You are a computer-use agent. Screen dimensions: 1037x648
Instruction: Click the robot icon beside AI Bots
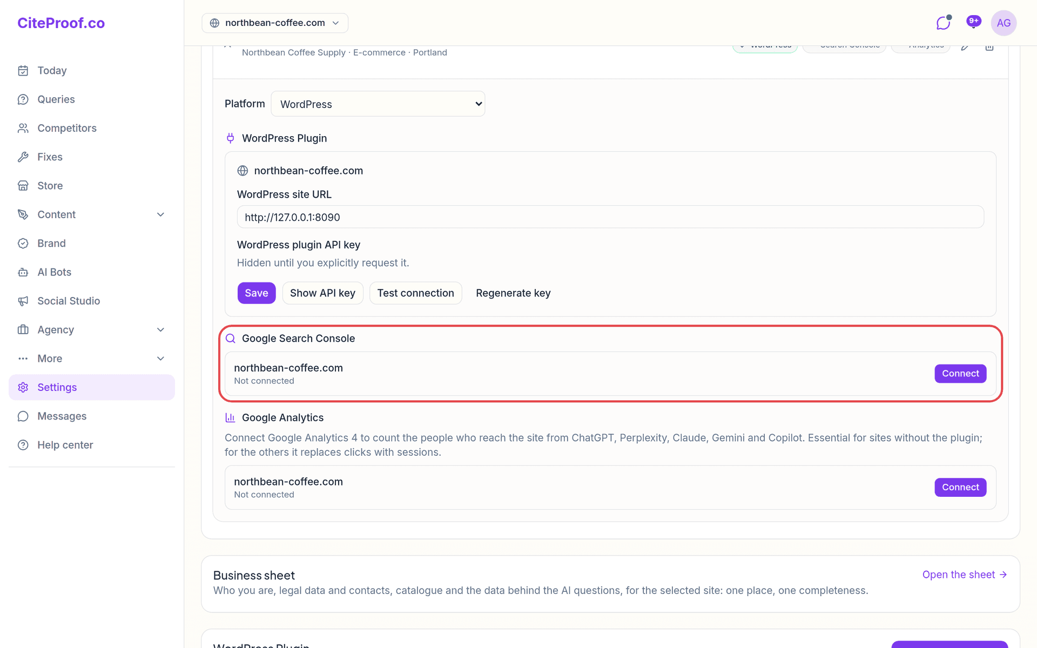point(23,272)
